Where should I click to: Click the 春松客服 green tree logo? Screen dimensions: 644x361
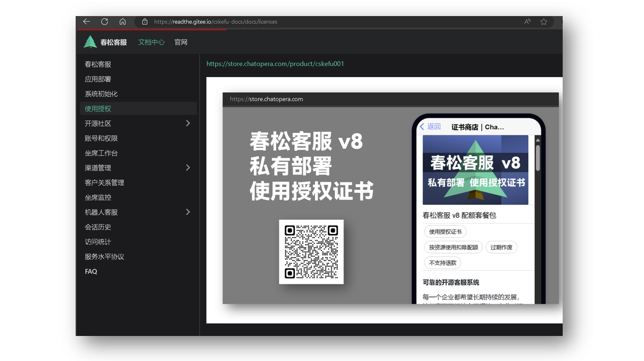(x=90, y=42)
